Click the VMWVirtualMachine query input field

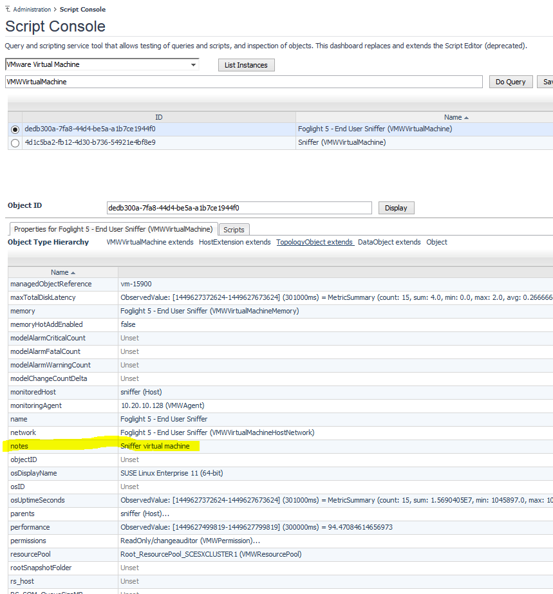pyautogui.click(x=244, y=82)
